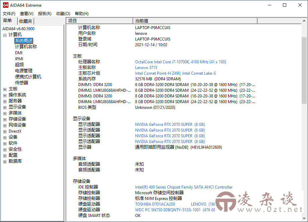
Task: Open the Lenovo 3715 motherboard link
Action: pos(146,68)
